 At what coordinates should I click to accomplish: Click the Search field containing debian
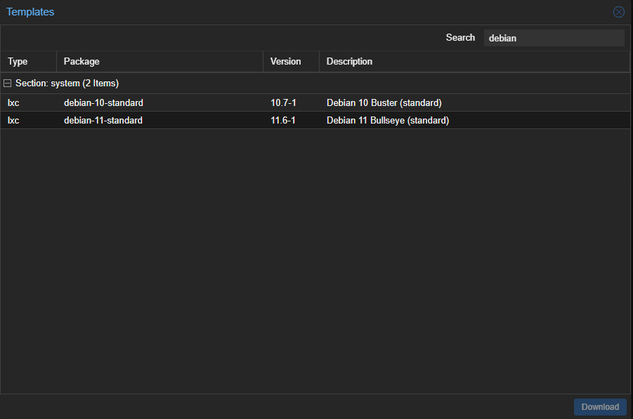pos(554,38)
